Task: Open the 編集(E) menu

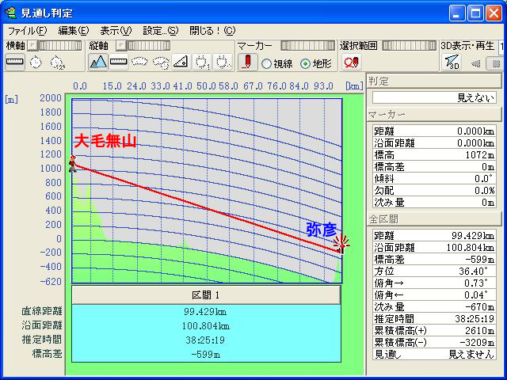Action: point(74,31)
